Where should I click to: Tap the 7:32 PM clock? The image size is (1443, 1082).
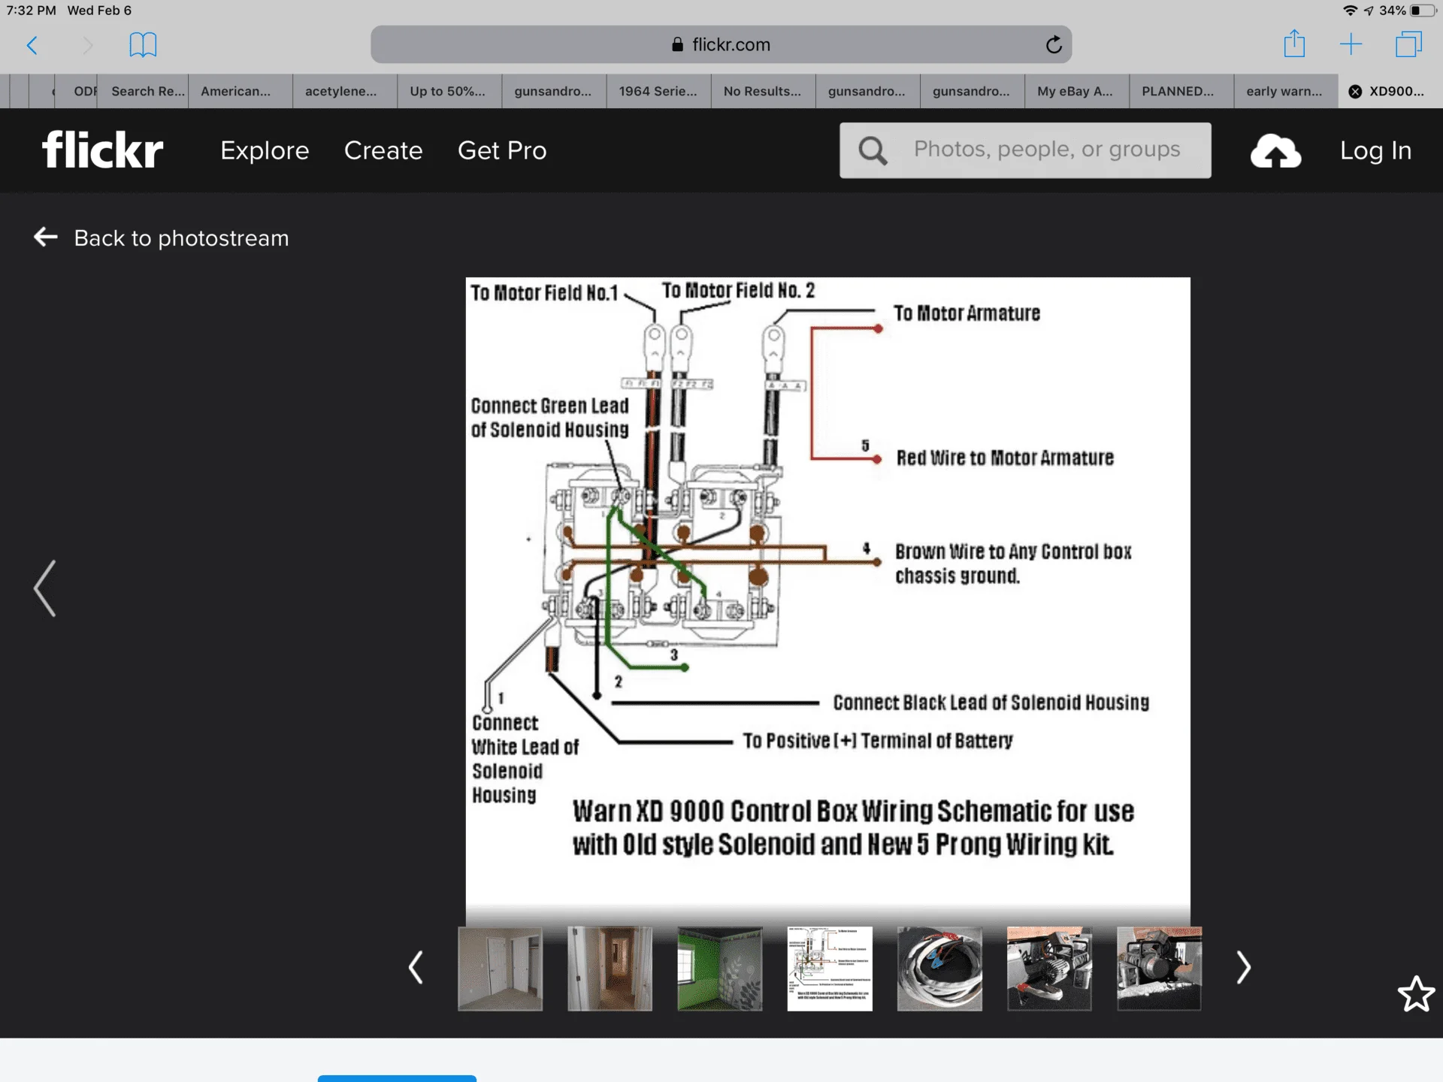pos(32,11)
